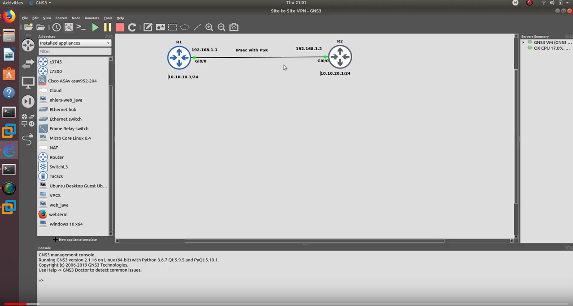This screenshot has height=306, width=573.
Task: Expand the GNS3 VM server entry
Action: pos(523,42)
